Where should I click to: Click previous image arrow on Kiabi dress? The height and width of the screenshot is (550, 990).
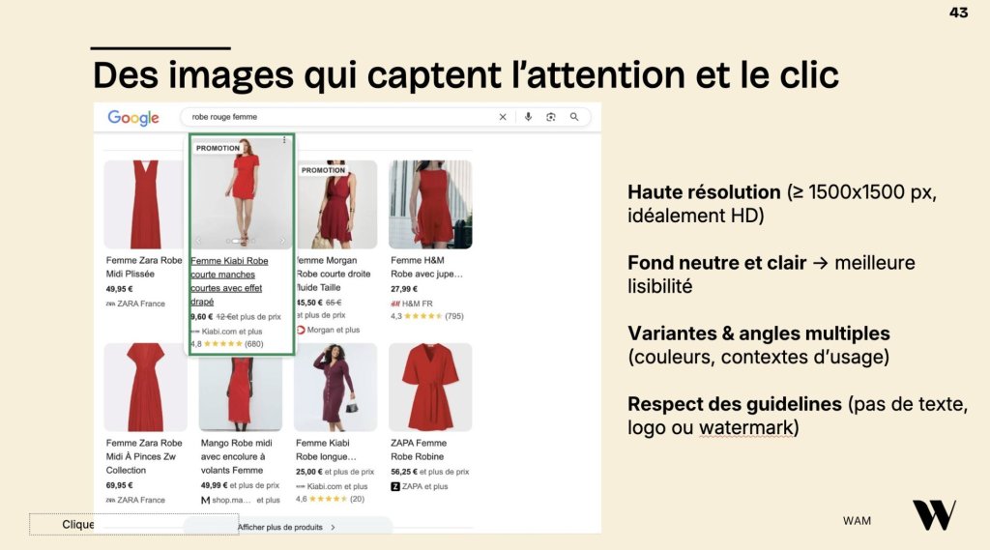click(198, 241)
